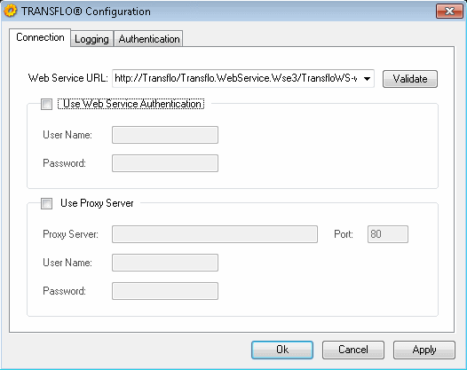Viewport: 467px width, 370px height.
Task: Click the proxy User Name field
Action: pyautogui.click(x=165, y=263)
